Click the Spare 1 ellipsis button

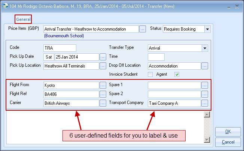click(204, 85)
